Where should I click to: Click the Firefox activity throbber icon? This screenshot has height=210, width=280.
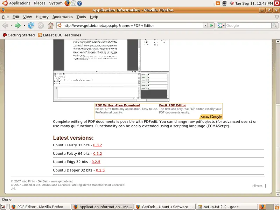[277, 17]
